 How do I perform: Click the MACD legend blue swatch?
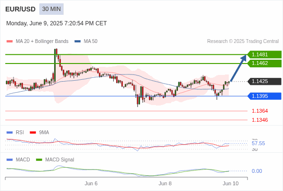coord(10,160)
